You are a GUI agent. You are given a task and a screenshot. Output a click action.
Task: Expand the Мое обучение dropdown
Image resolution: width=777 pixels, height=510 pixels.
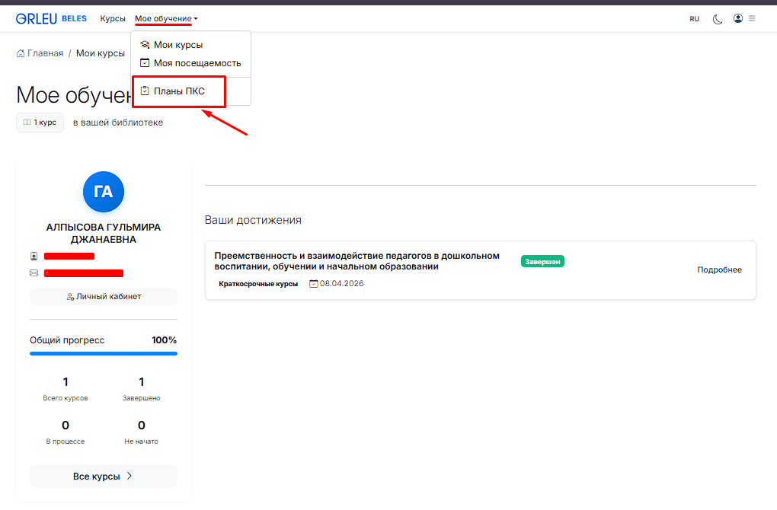[166, 18]
